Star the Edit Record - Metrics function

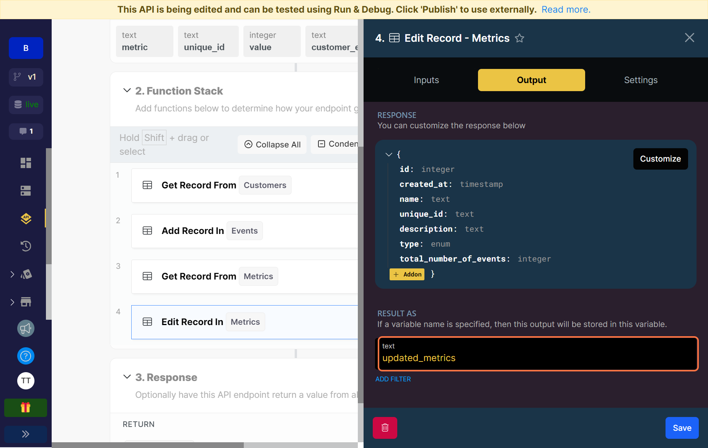pyautogui.click(x=519, y=38)
